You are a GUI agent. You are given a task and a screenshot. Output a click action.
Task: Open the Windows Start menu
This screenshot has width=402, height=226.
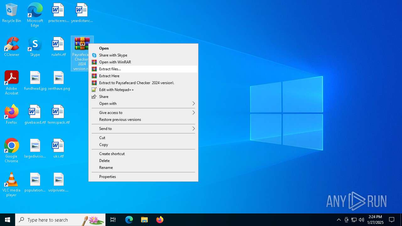point(8,220)
